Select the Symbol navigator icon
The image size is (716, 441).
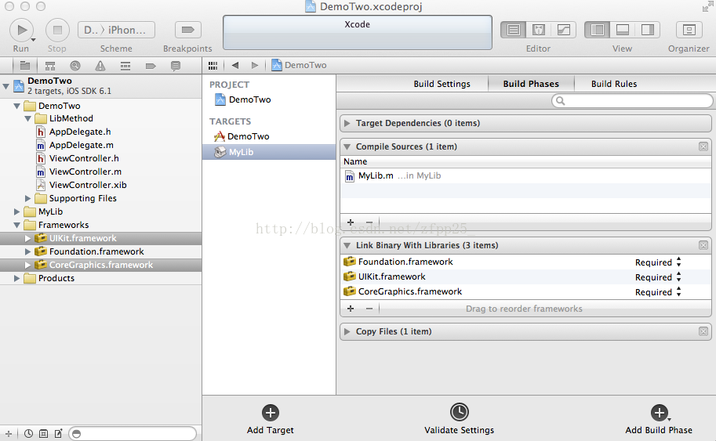coord(50,66)
